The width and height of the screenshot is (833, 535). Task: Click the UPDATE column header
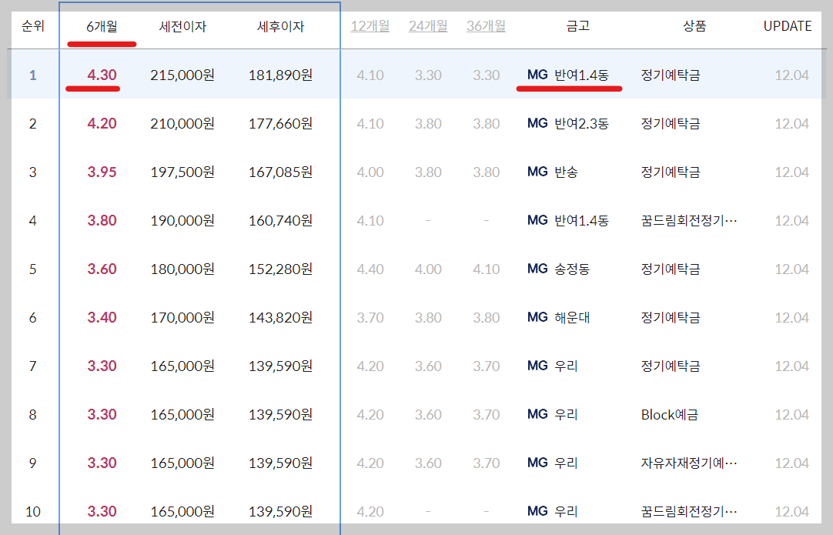[787, 25]
